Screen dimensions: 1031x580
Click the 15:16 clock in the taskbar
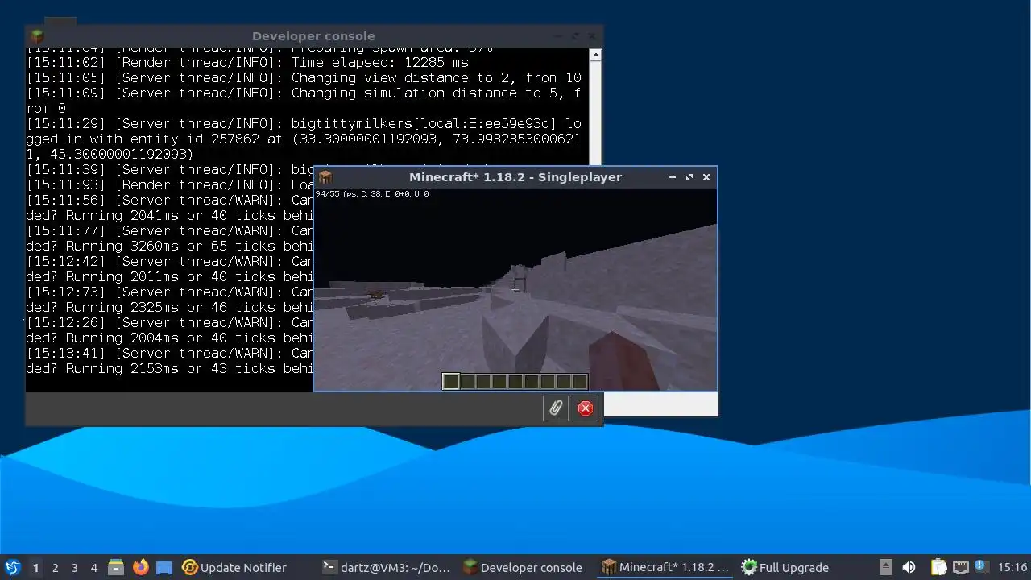coord(1012,567)
